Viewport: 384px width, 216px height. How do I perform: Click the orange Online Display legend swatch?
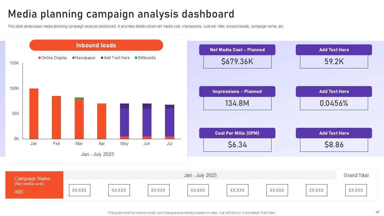point(39,58)
